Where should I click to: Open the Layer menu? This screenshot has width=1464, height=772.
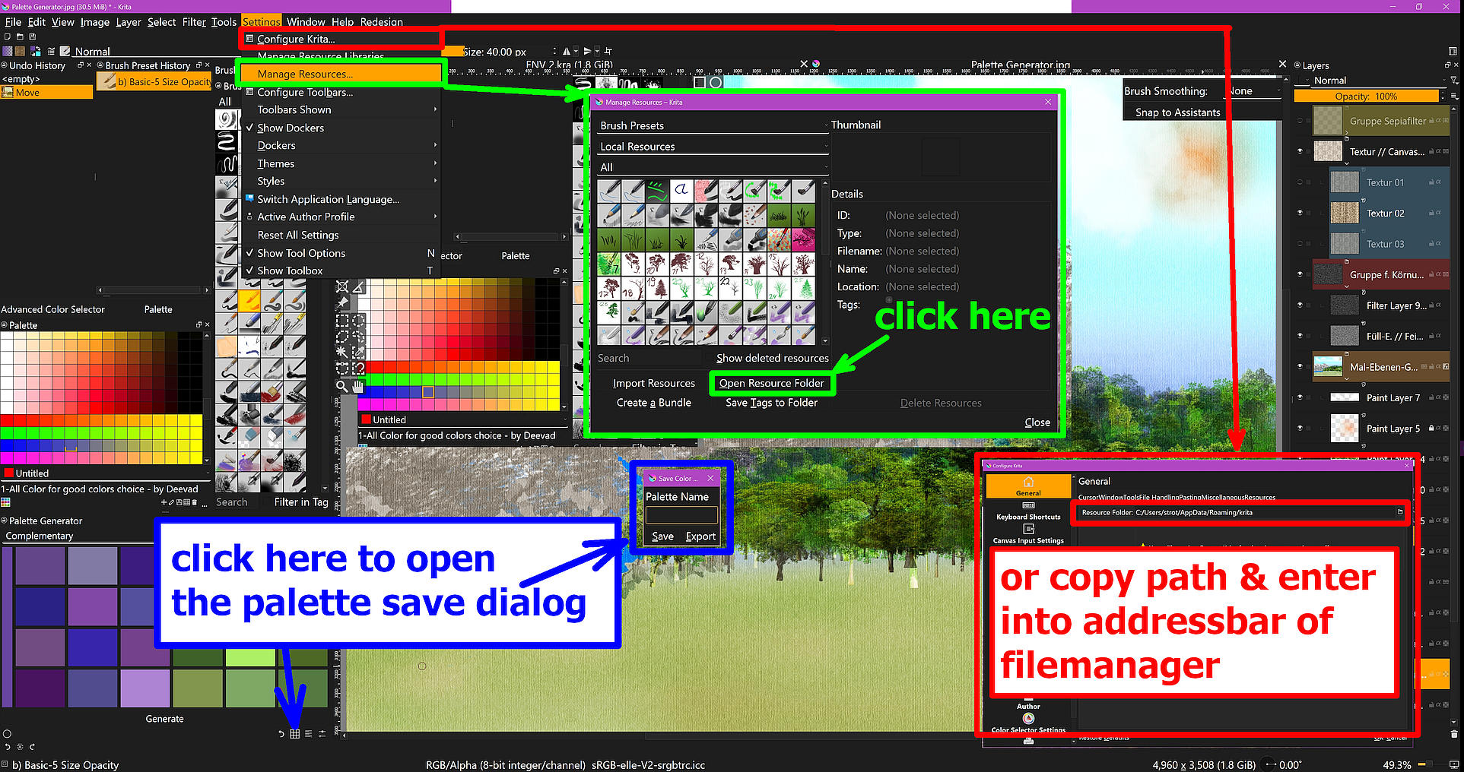128,22
